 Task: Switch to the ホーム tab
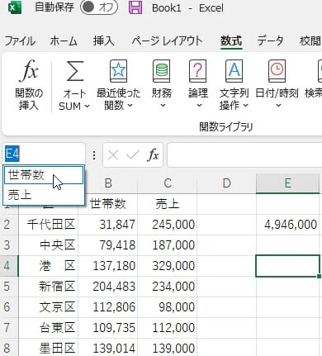coord(64,41)
